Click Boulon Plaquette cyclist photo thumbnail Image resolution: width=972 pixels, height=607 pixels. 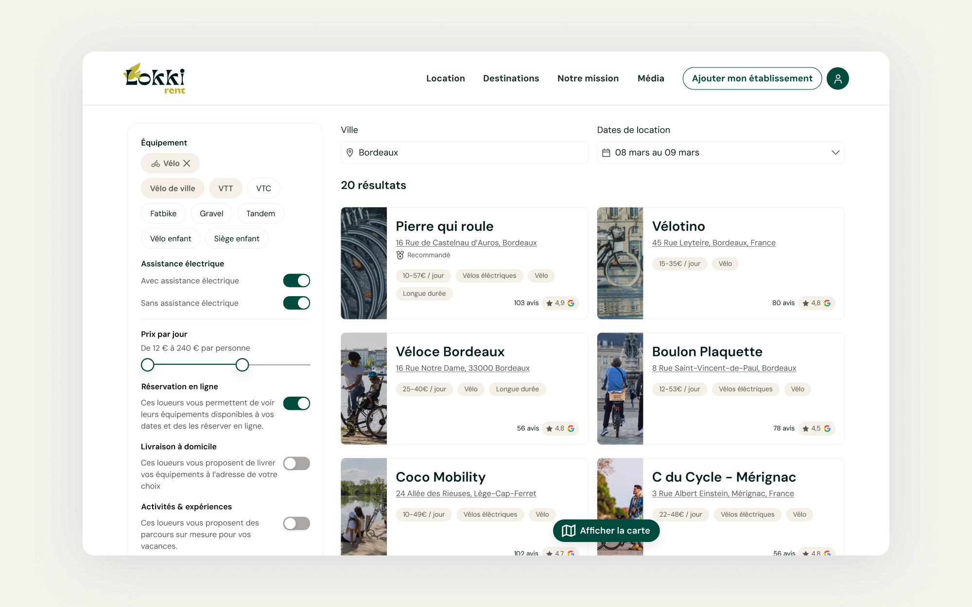(620, 388)
